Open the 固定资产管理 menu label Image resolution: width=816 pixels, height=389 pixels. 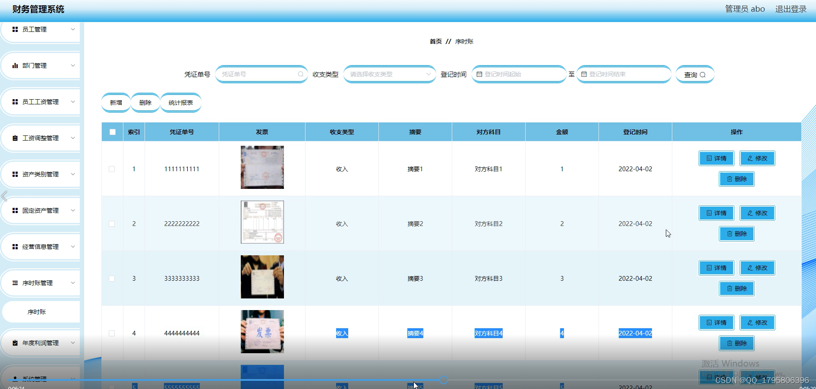[x=41, y=210]
